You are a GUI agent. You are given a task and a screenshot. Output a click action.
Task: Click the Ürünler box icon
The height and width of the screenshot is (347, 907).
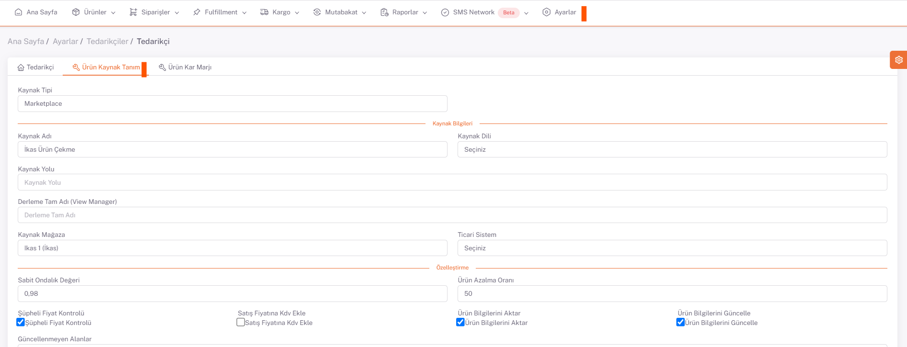pyautogui.click(x=76, y=12)
